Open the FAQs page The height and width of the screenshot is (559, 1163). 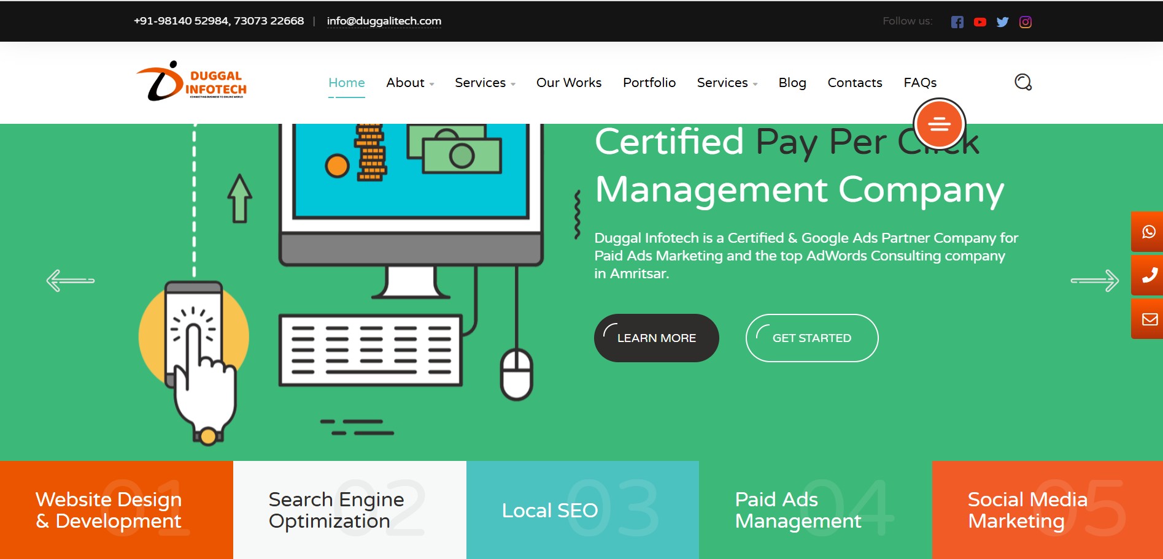tap(920, 83)
